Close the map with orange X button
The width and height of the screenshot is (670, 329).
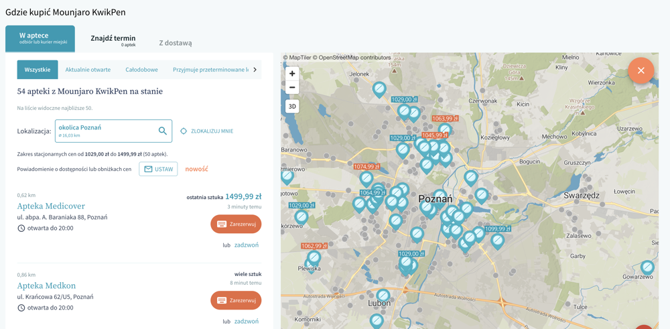[x=641, y=70]
